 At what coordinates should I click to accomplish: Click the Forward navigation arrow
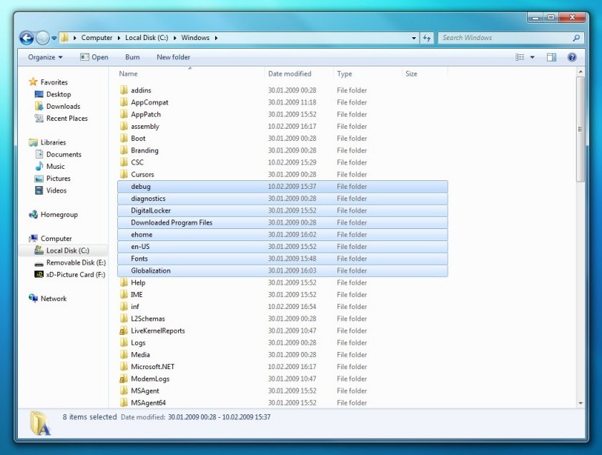pyautogui.click(x=43, y=38)
